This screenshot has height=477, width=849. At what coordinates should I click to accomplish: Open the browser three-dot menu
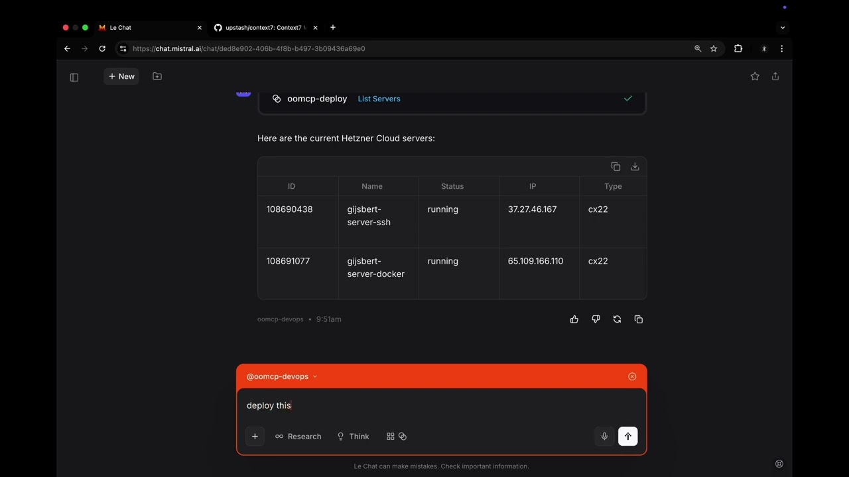pos(782,48)
